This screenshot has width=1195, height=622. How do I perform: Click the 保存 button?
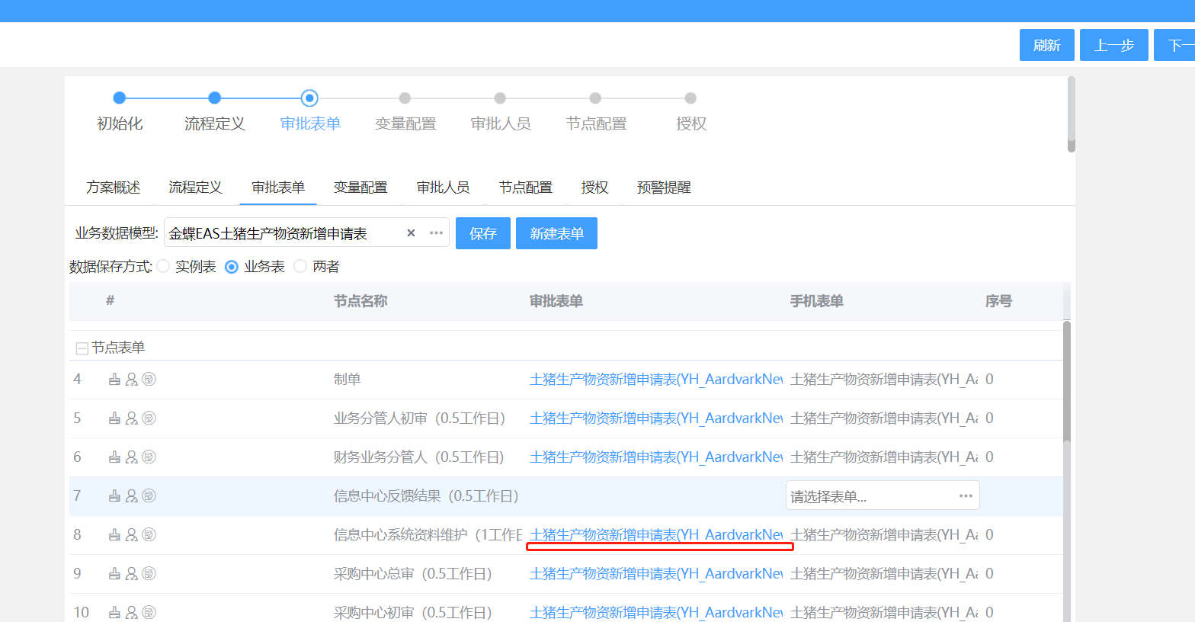coord(482,233)
